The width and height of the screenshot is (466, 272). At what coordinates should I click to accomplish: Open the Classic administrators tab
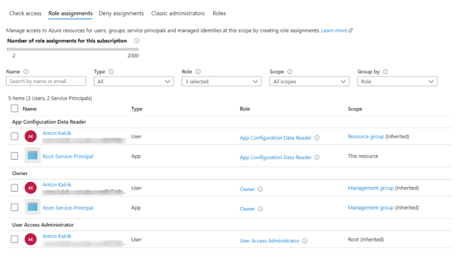(x=178, y=14)
